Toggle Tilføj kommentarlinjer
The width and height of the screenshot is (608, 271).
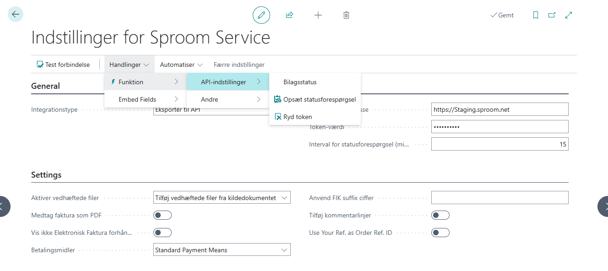pyautogui.click(x=440, y=215)
